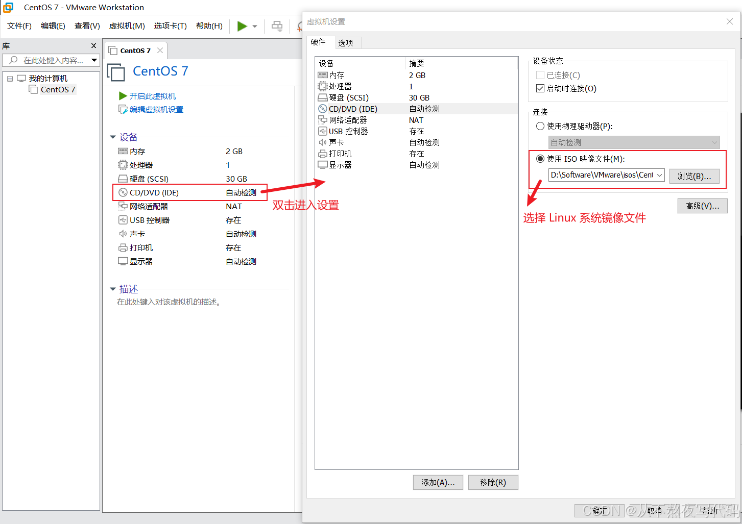Image resolution: width=742 pixels, height=524 pixels.
Task: Click the 确定 button in settings dialog
Action: (600, 511)
